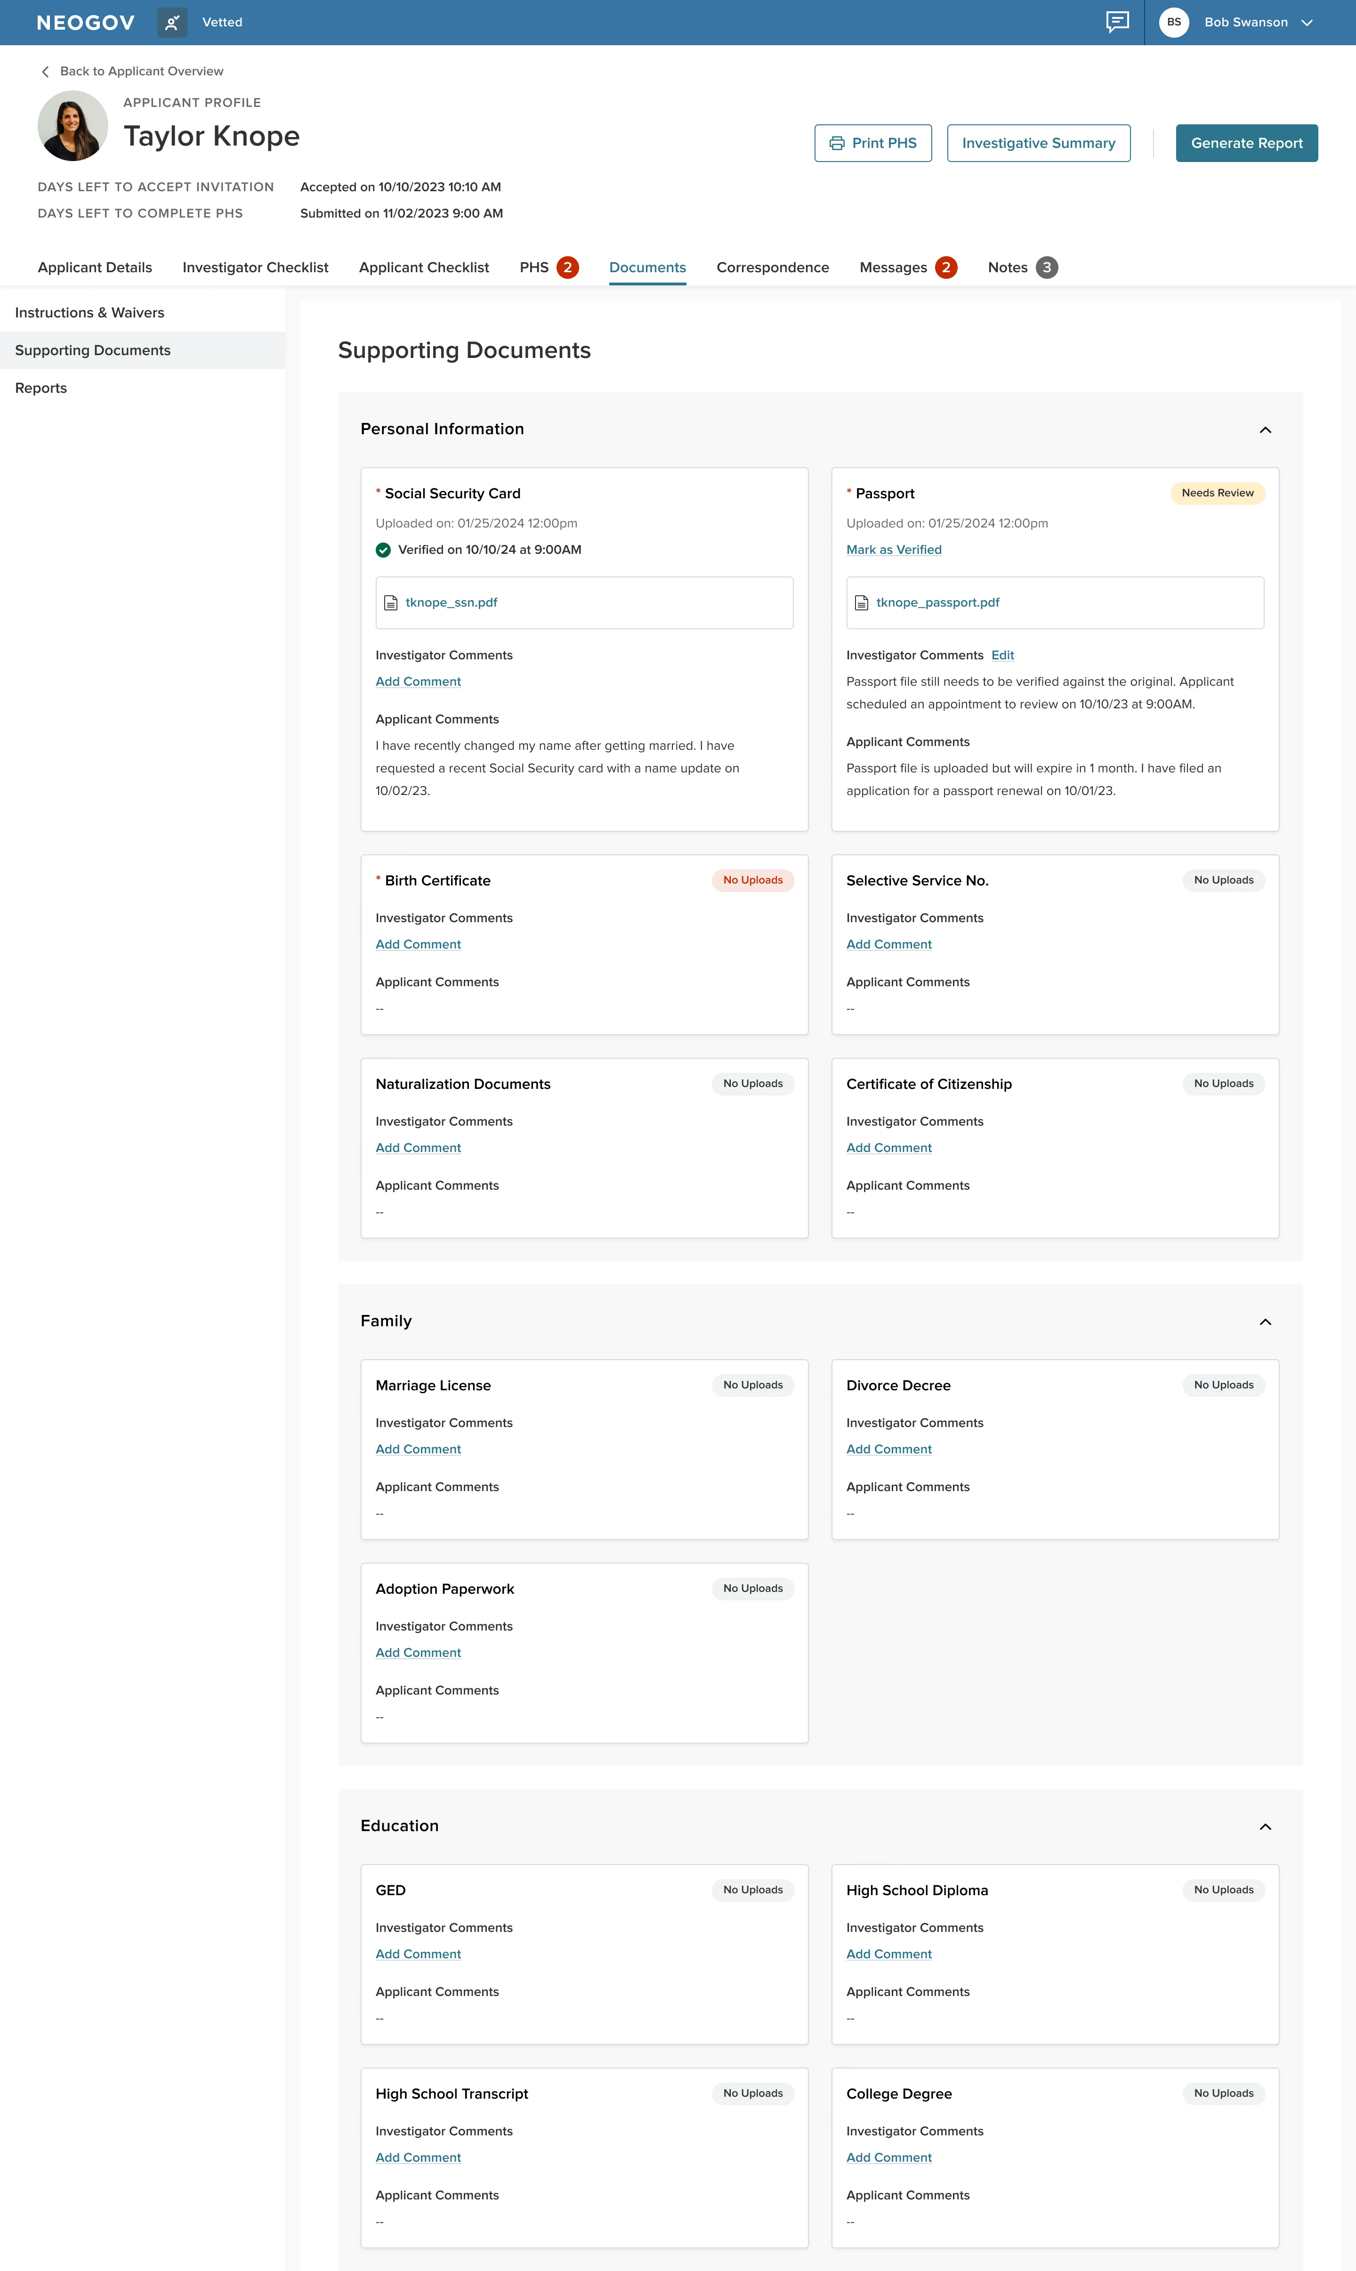This screenshot has width=1356, height=2271.
Task: Click the printer icon on Print PHS
Action: pyautogui.click(x=837, y=144)
